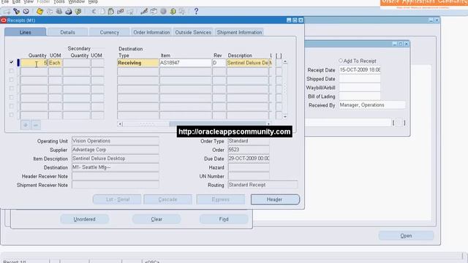Image resolution: width=468 pixels, height=263 pixels.
Task: Click the Cascade button
Action: (x=167, y=199)
